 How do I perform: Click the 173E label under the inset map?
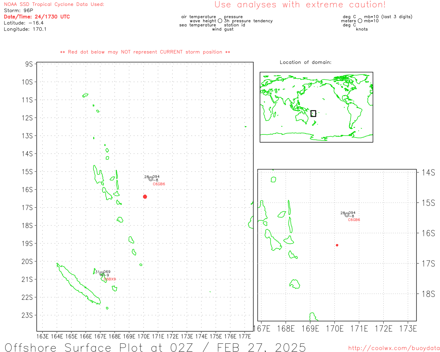tap(408, 329)
